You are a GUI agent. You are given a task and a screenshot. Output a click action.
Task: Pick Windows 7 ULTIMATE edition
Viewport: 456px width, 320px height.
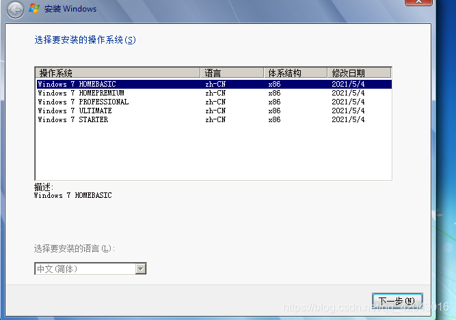(214, 111)
